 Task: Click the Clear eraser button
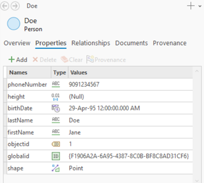tap(72, 59)
